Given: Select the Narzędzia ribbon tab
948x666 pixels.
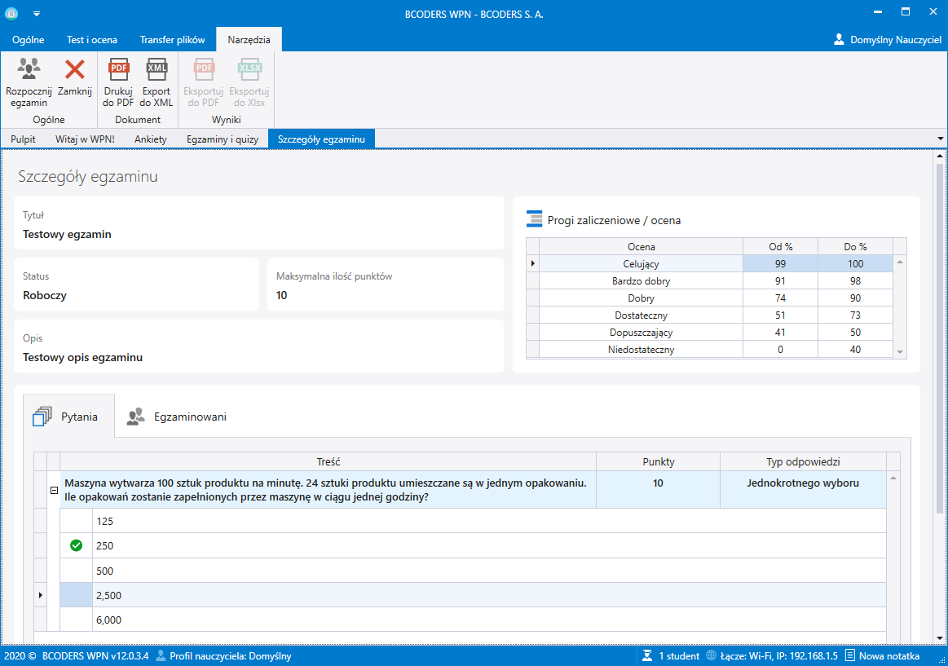Looking at the screenshot, I should tap(249, 40).
